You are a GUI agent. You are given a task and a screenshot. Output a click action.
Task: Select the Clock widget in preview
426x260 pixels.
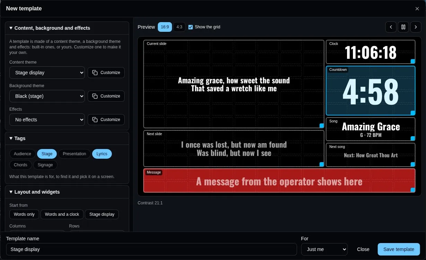point(371,52)
